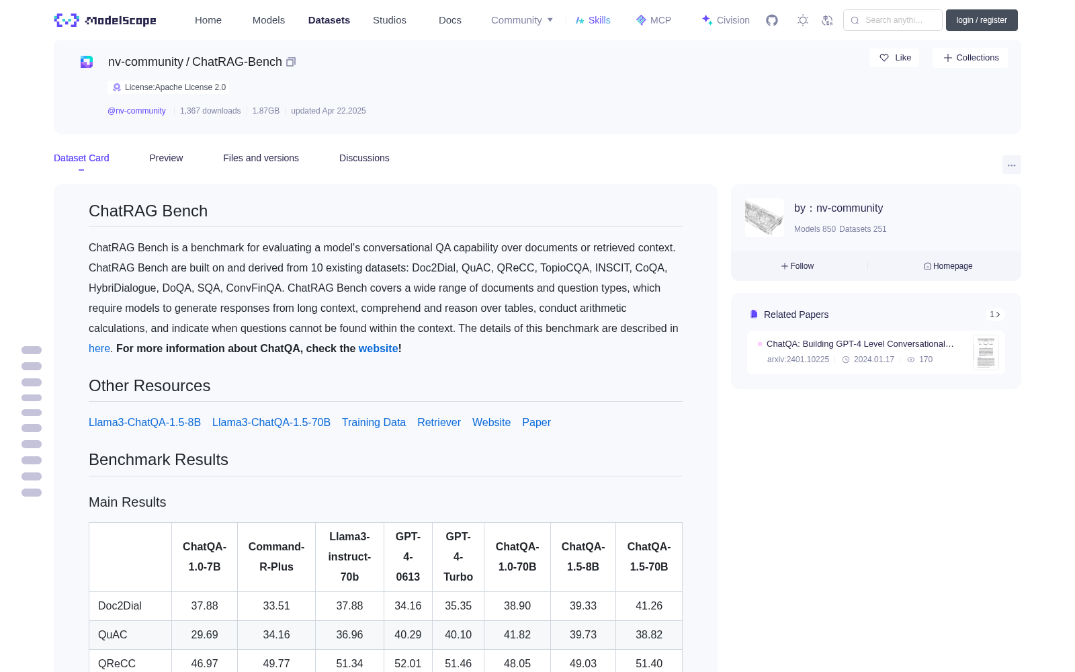Open Civision sparkle icon link

click(707, 20)
